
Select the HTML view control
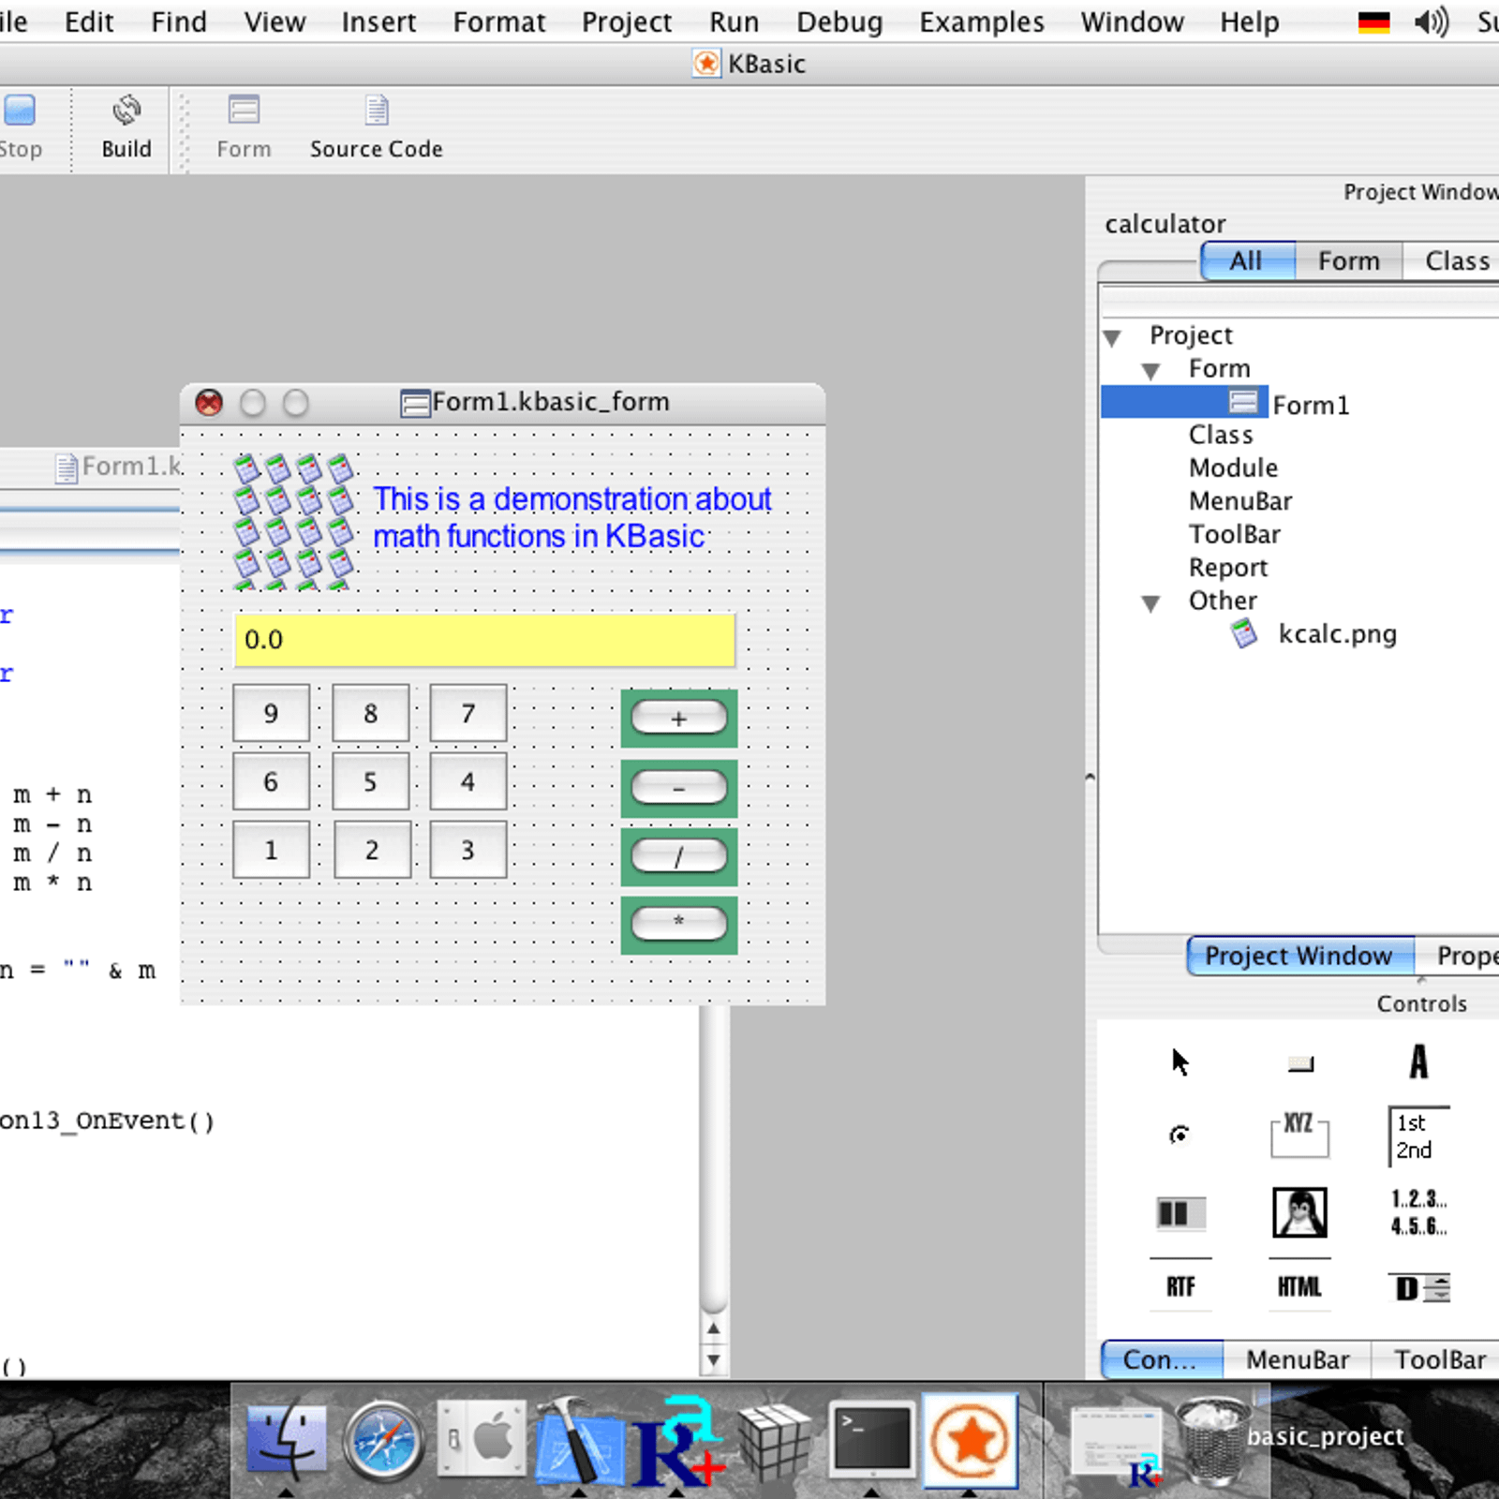pos(1299,1286)
